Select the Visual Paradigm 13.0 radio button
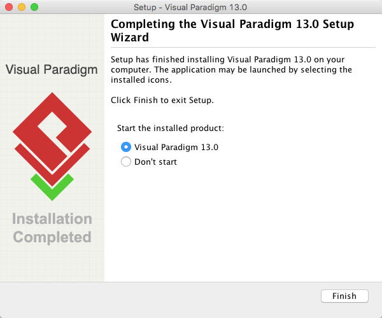 (x=126, y=147)
